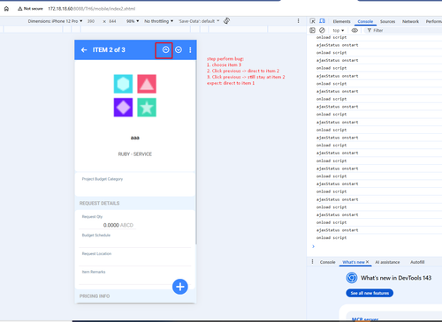Click the RUBY - SERVICE text
Image resolution: width=442 pixels, height=322 pixels.
(x=135, y=154)
